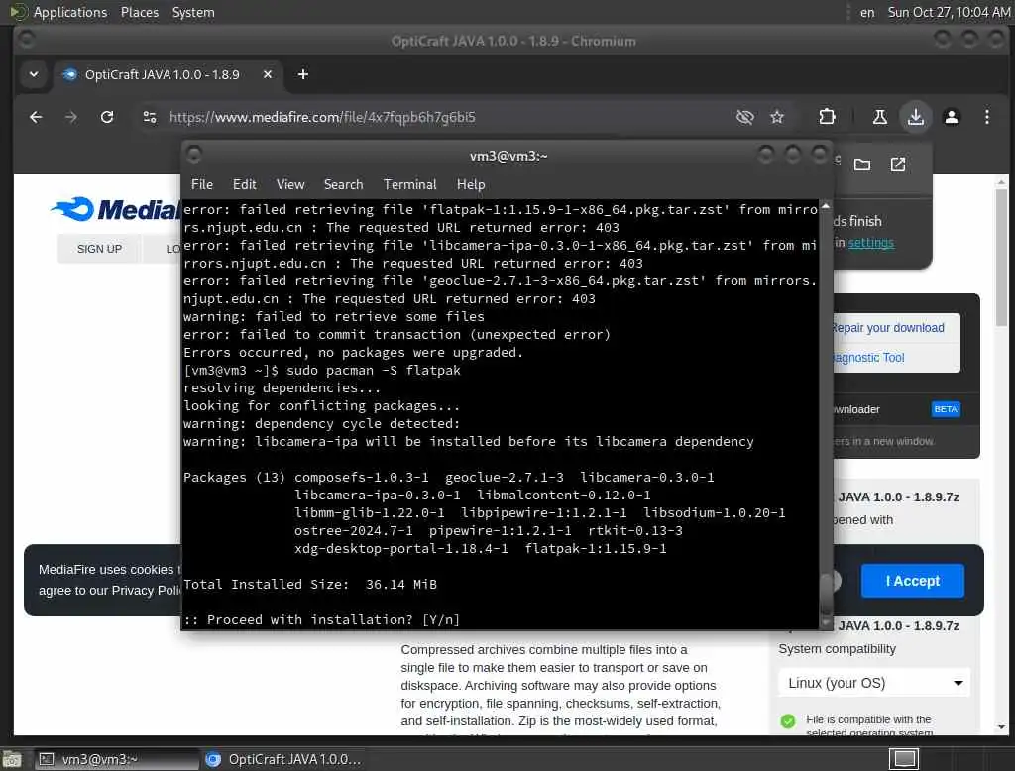
Task: Open the Places menu
Action: (139, 12)
